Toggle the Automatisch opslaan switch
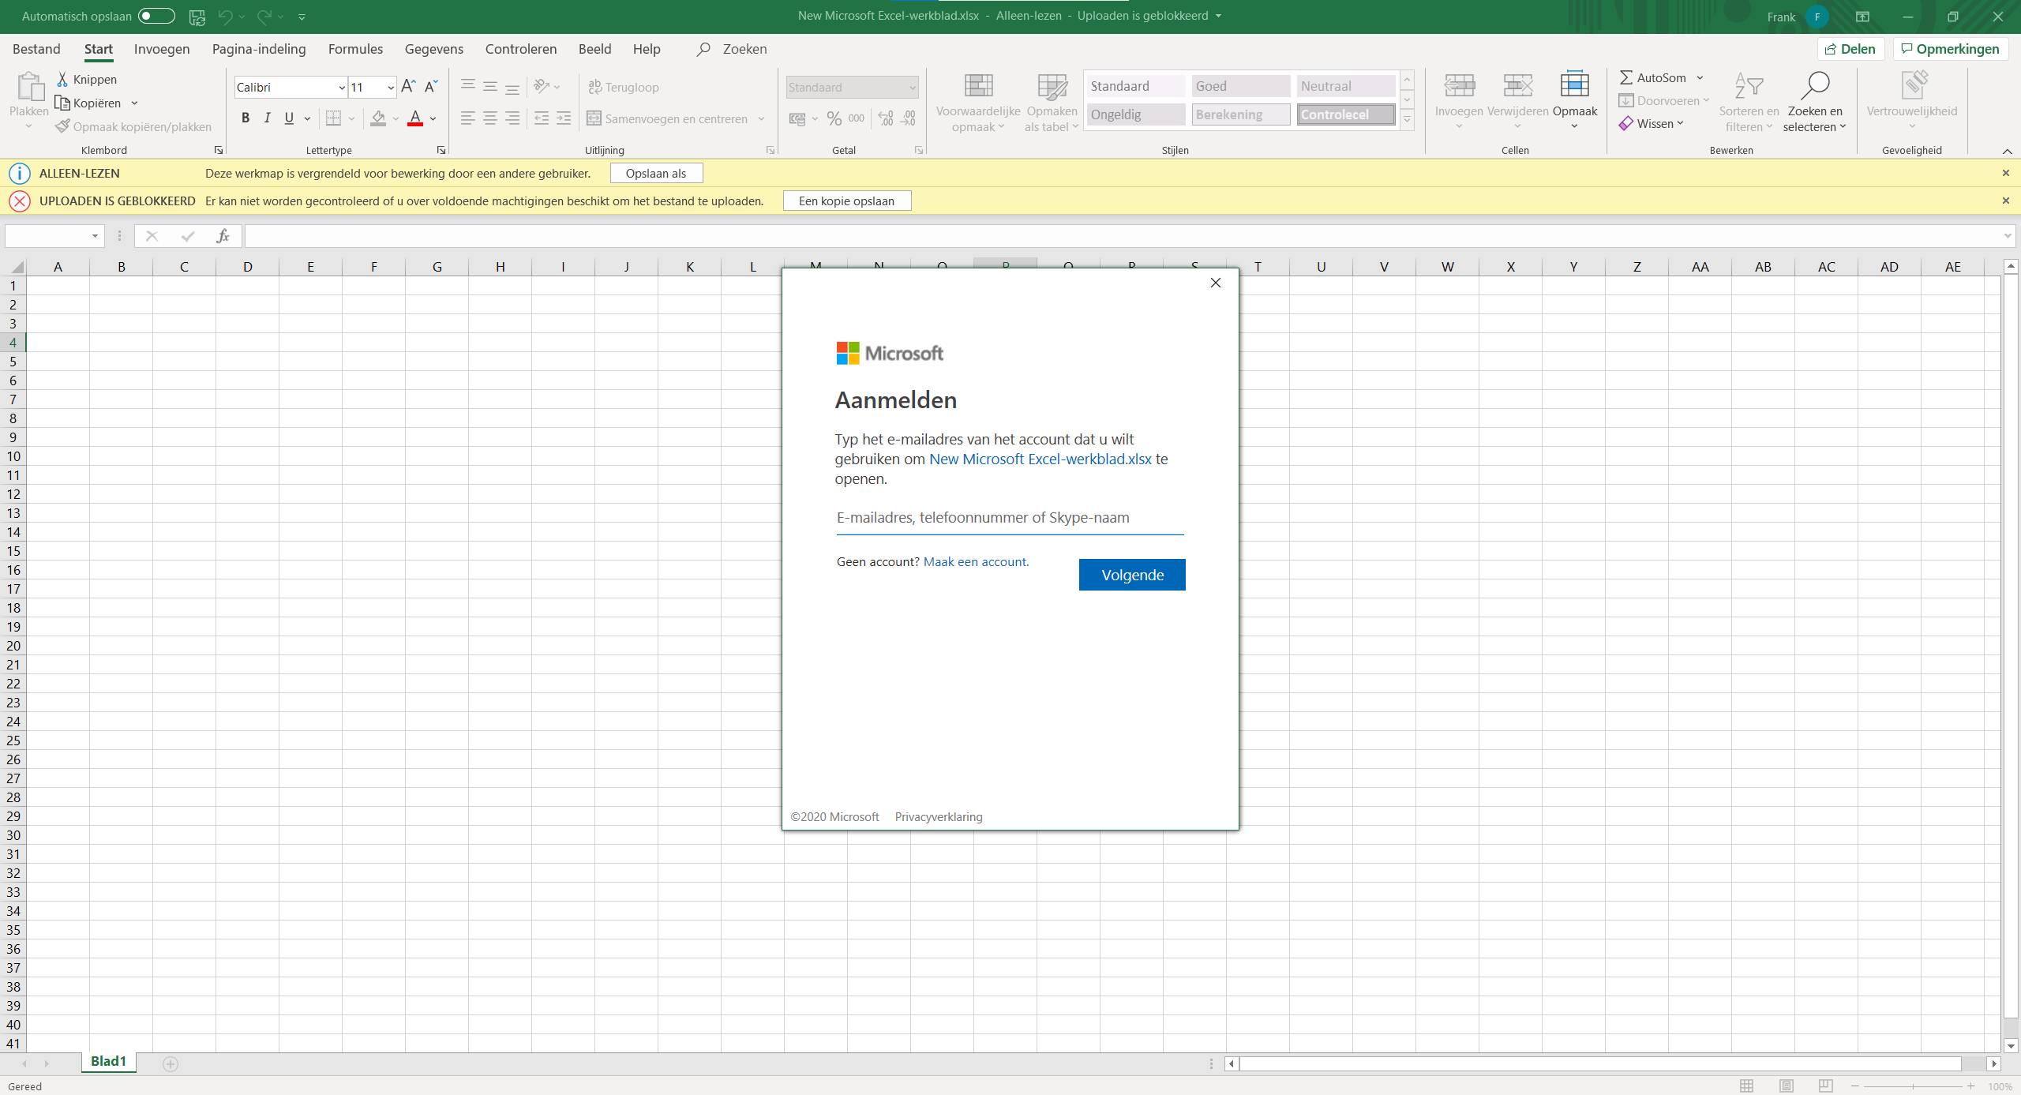2021x1095 pixels. (156, 16)
